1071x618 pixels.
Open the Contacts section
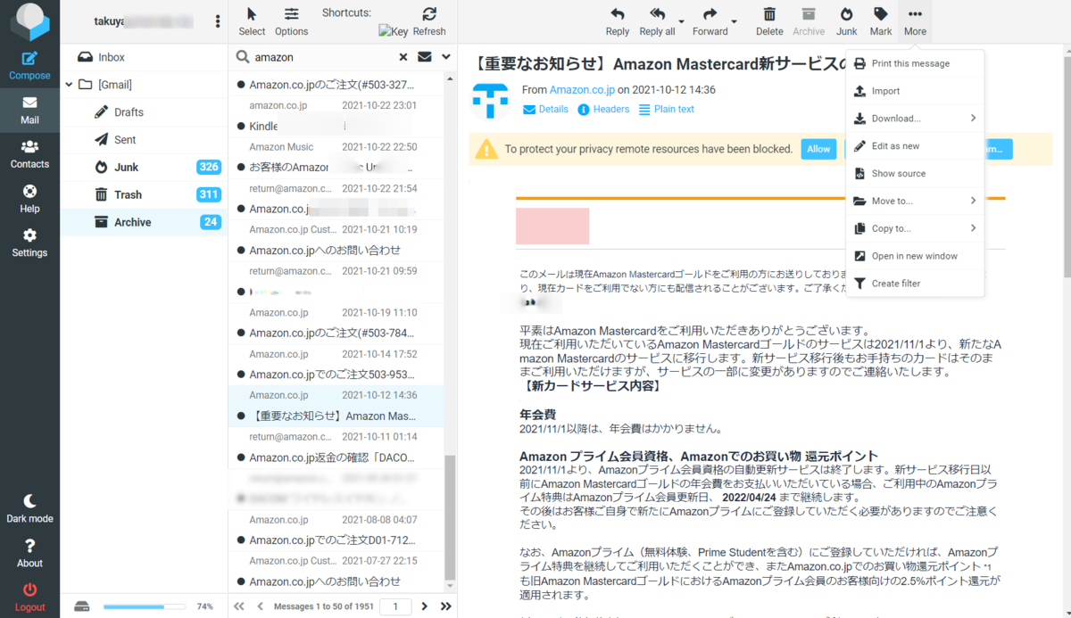pyautogui.click(x=29, y=154)
